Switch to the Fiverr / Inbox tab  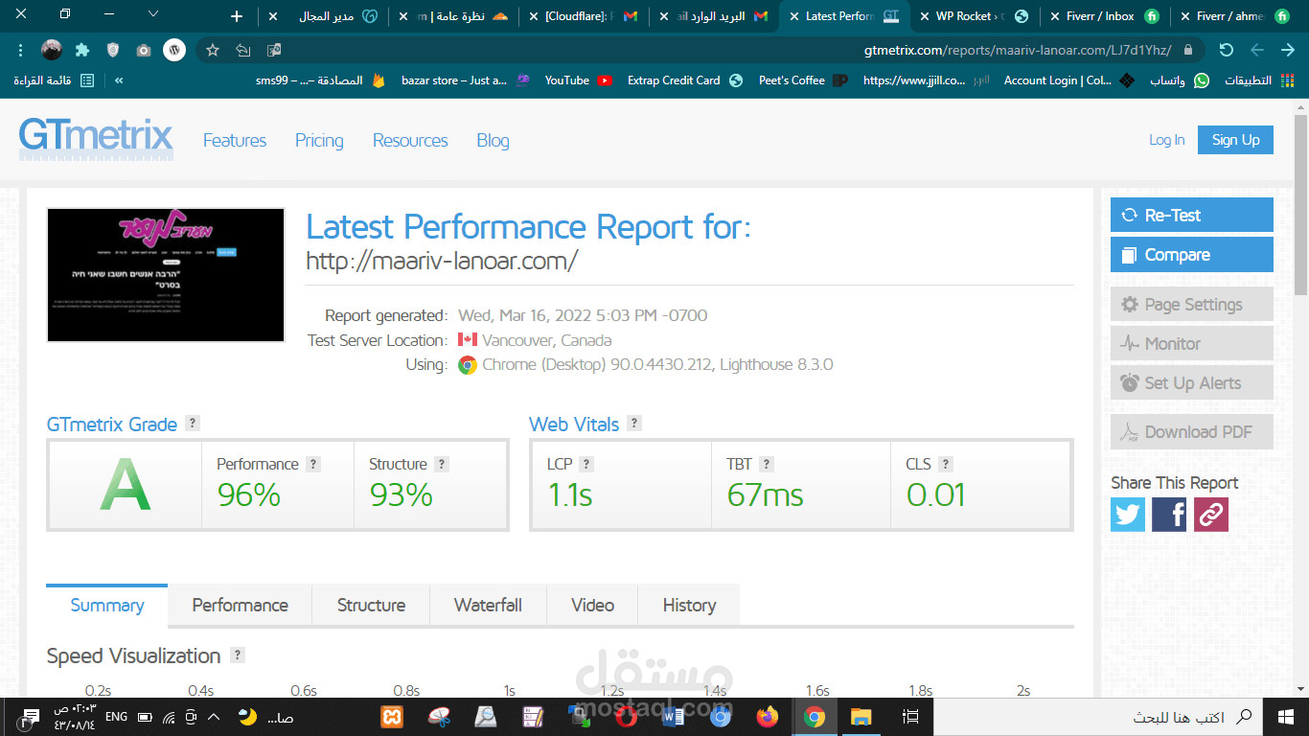point(1104,16)
